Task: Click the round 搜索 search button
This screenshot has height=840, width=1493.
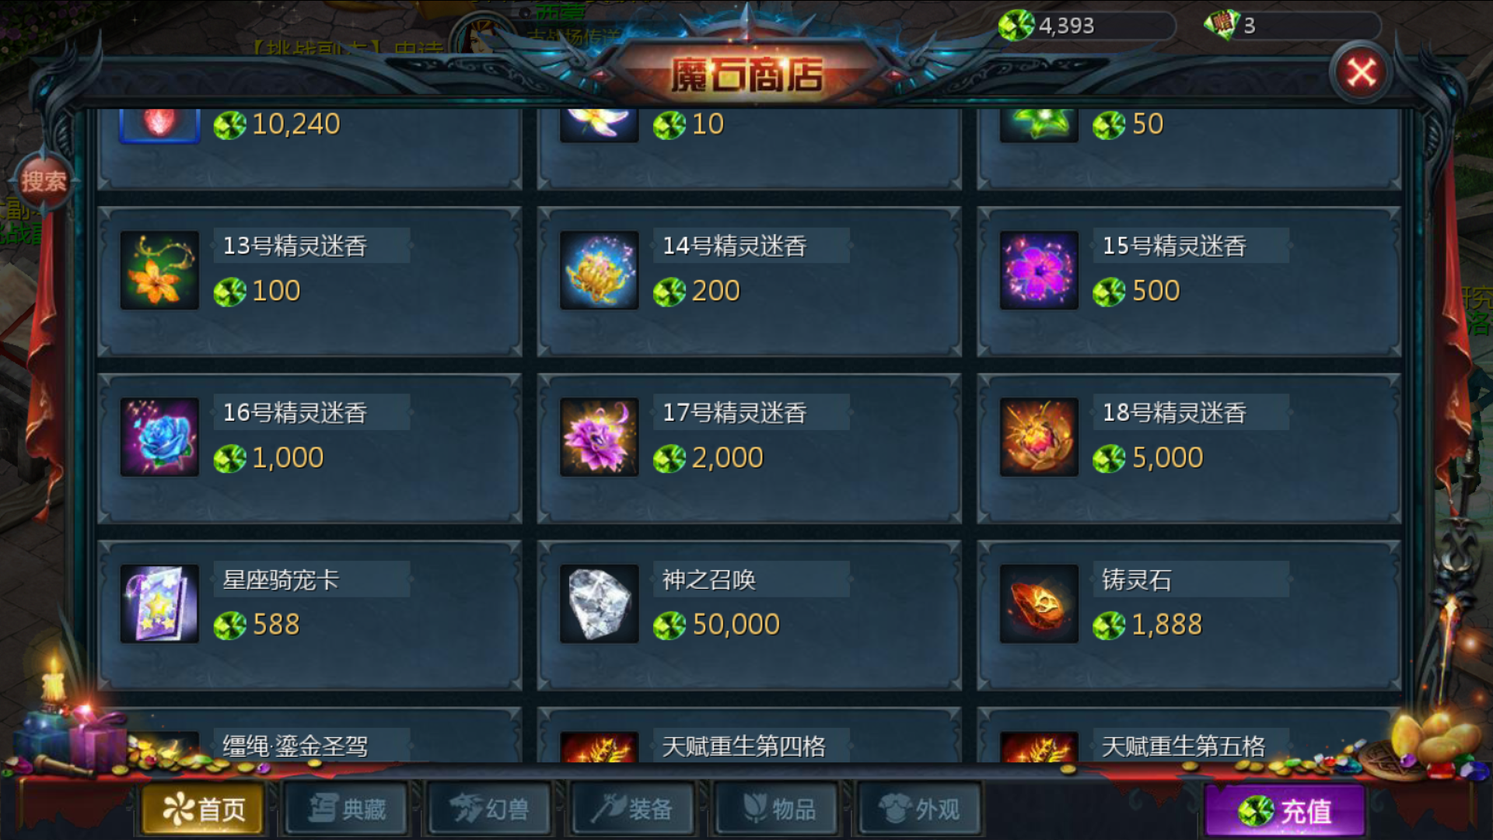Action: point(44,182)
